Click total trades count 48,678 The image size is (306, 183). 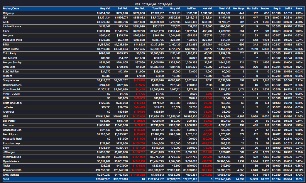pyautogui.click(x=265, y=179)
